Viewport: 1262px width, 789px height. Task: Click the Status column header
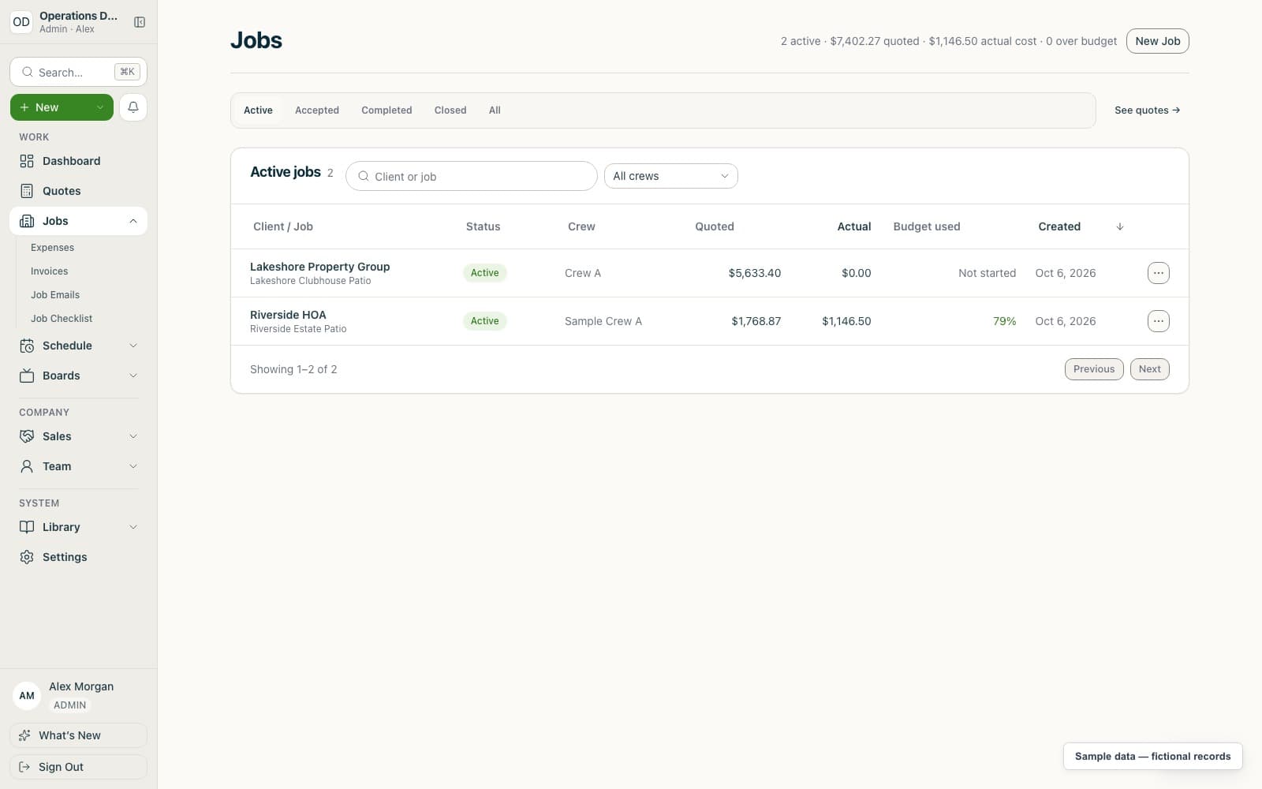(x=483, y=226)
